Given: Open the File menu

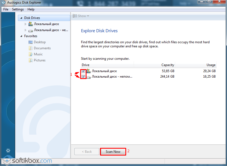Looking at the screenshot, I should [6, 9].
